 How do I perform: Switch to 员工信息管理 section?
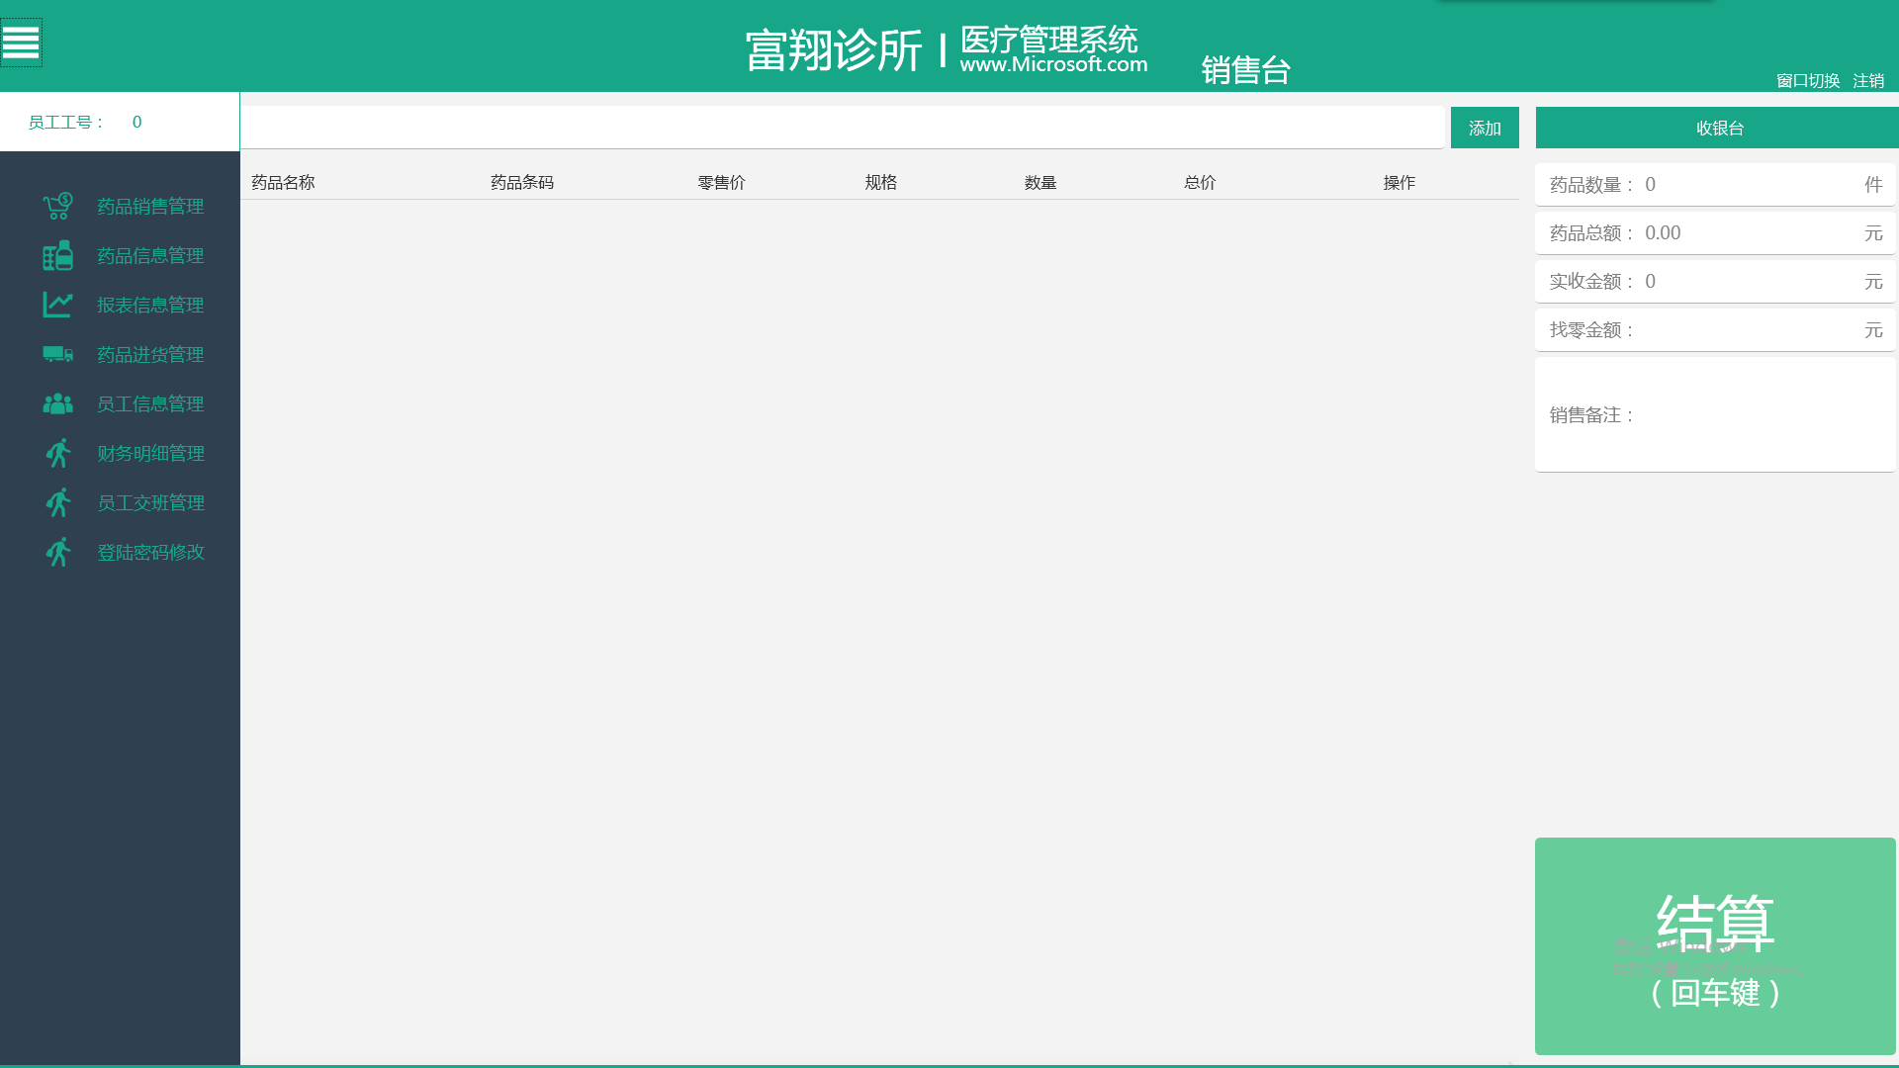point(149,403)
